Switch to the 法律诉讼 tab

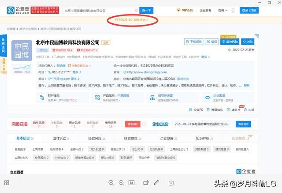pyautogui.click(x=59, y=138)
